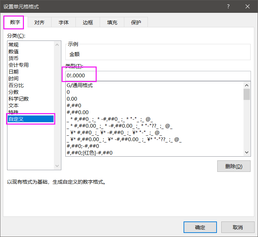This screenshot has height=237, width=258.
Task: Click the category list scroll up arrow
Action: 57,45
